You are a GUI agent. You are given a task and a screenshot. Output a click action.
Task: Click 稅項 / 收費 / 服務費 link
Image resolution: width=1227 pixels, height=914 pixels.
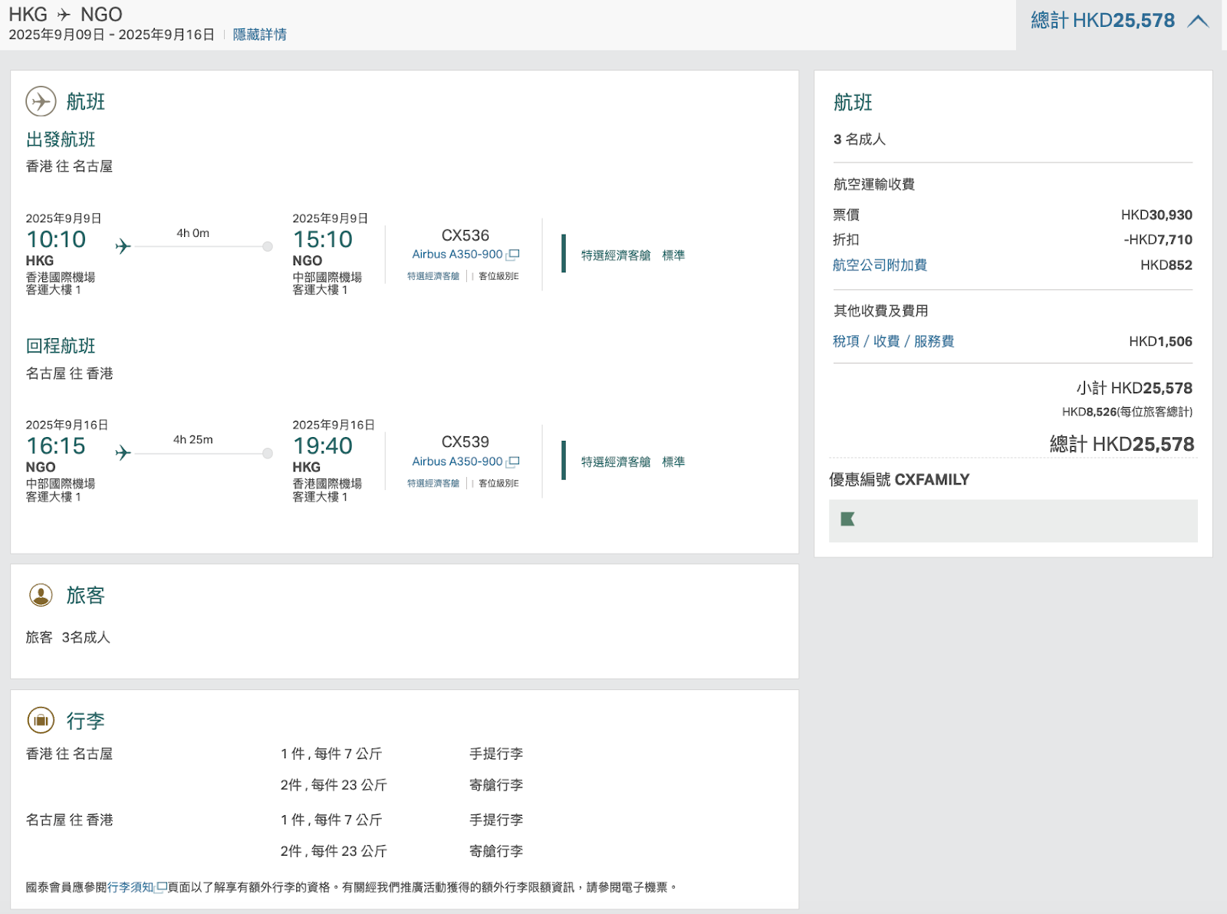[893, 341]
